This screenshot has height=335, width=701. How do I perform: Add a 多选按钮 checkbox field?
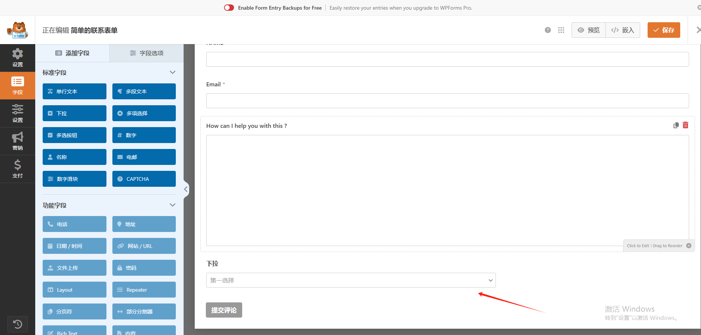(x=74, y=135)
